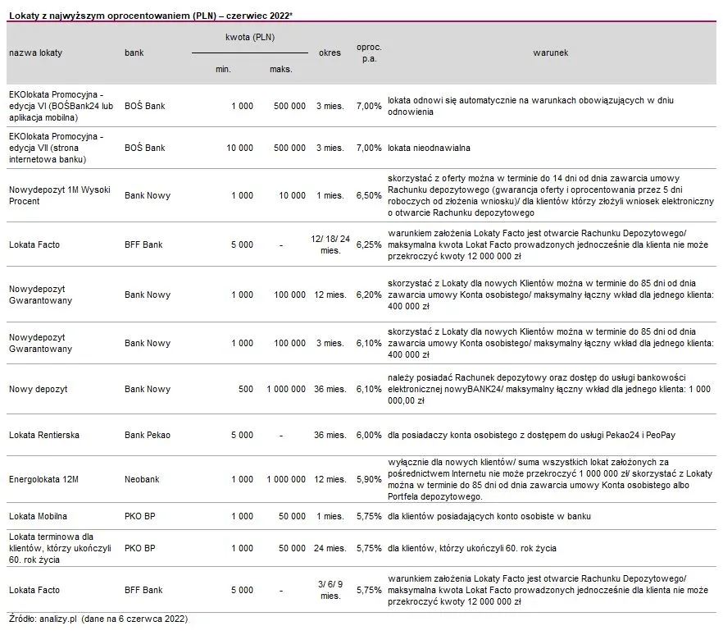723x635 pixels.
Task: Click 'EKOlokata Promocyjna - edycja VI' deposit name
Action: pos(61,106)
